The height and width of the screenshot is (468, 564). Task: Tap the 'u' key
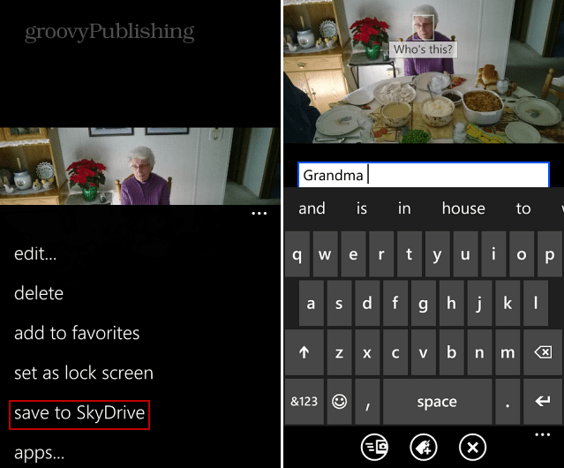pos(465,254)
